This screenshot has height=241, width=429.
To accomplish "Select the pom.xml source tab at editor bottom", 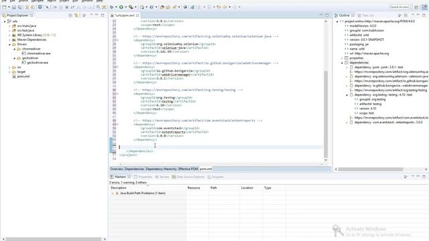I will pyautogui.click(x=206, y=169).
